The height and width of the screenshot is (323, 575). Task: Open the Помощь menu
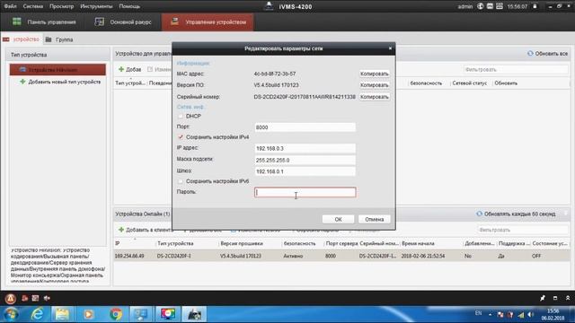point(129,6)
